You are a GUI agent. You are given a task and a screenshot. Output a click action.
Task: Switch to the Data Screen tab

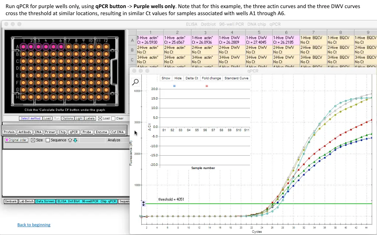tap(45, 201)
